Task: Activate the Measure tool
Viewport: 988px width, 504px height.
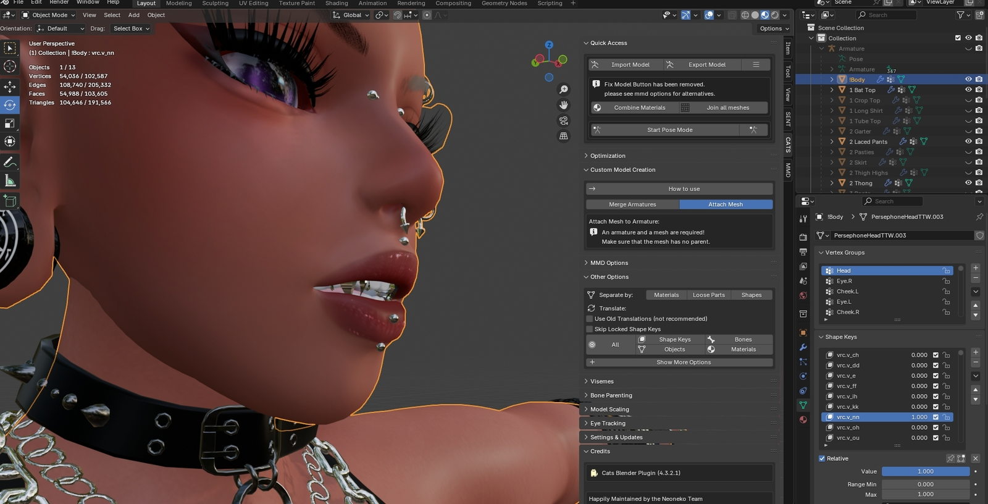Action: pos(10,181)
